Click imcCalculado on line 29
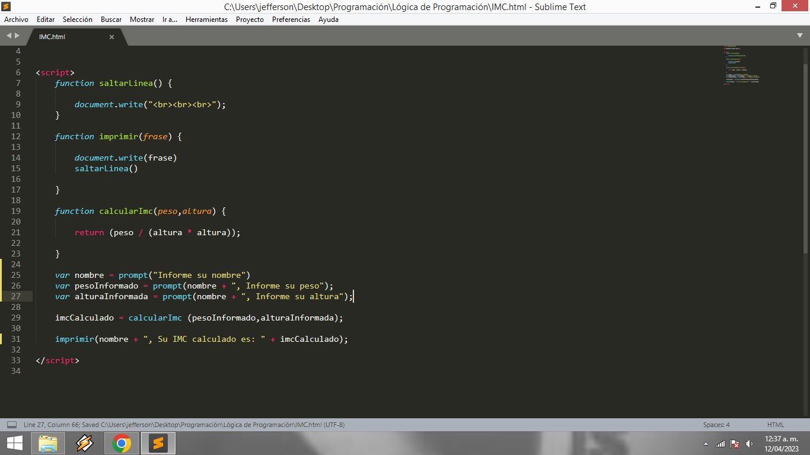This screenshot has height=455, width=810. [84, 318]
